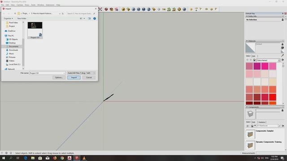Image resolution: width=287 pixels, height=161 pixels.
Task: Open the blue help icon in Import dialog
Action: tap(95, 18)
